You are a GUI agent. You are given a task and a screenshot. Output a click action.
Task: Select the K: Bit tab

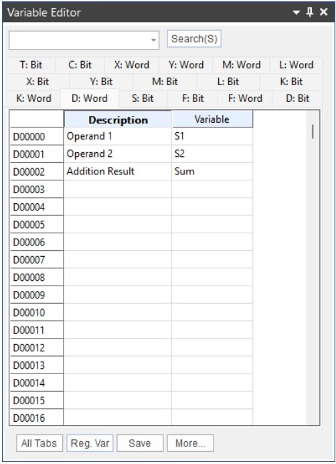pyautogui.click(x=291, y=82)
